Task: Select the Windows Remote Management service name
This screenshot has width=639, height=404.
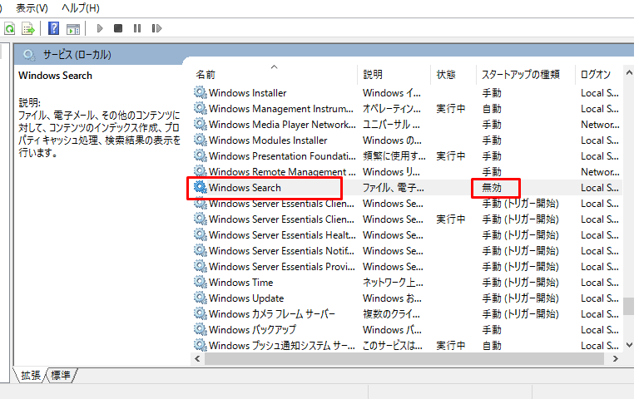Action: click(x=282, y=172)
